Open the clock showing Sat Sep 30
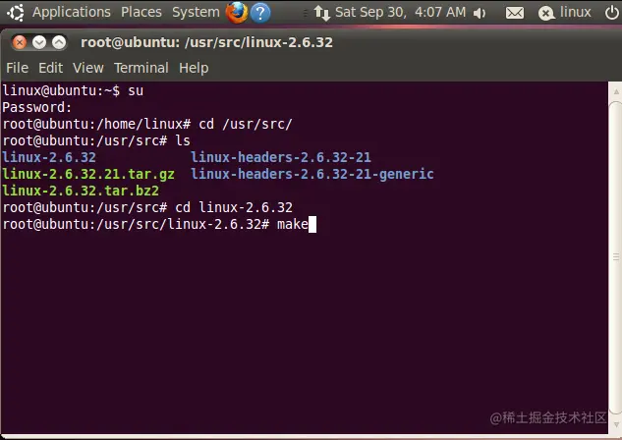Image resolution: width=622 pixels, height=440 pixels. coord(400,12)
